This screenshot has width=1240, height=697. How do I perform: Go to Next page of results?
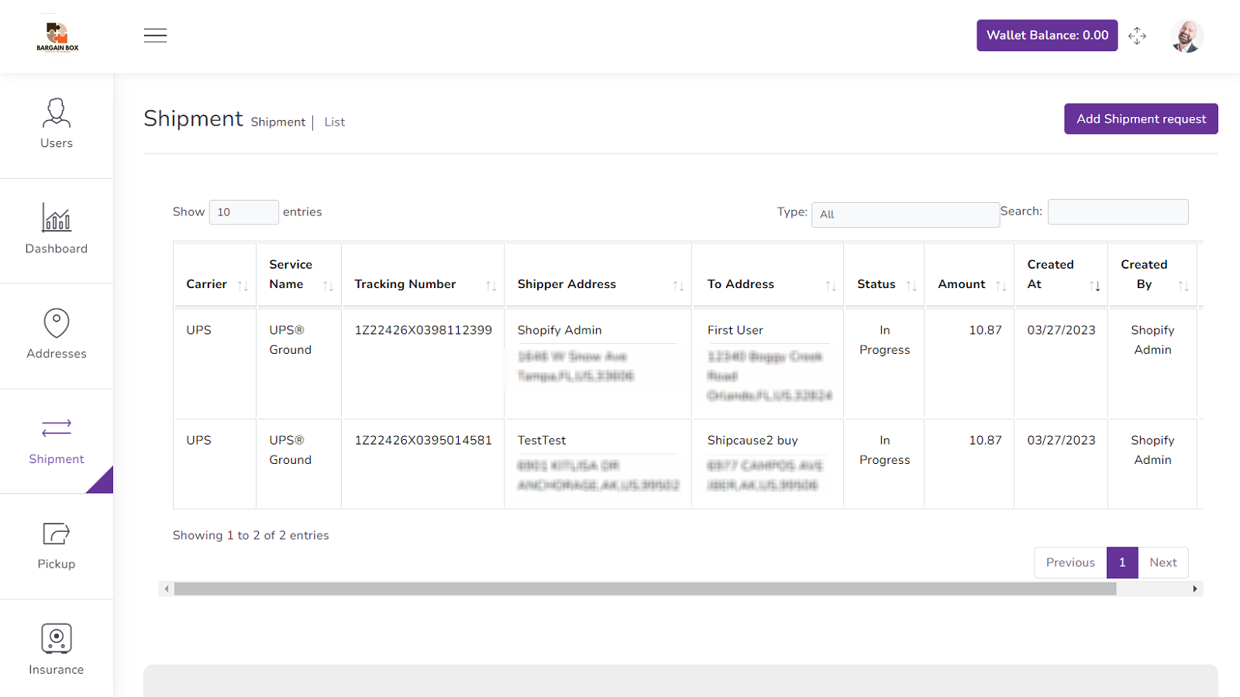click(x=1162, y=562)
